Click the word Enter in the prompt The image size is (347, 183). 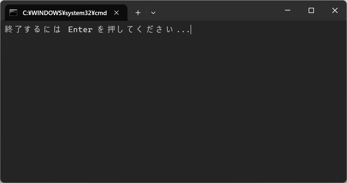coord(80,29)
